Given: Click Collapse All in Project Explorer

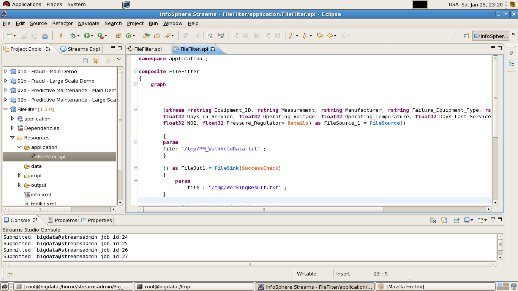Looking at the screenshot, I should click(x=85, y=61).
